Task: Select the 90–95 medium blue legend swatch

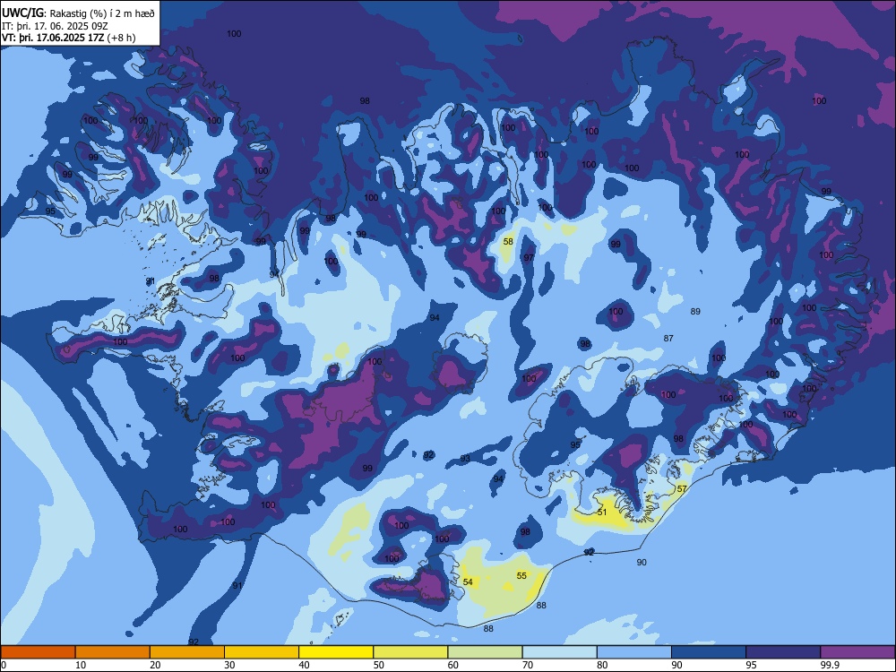Action: click(709, 652)
